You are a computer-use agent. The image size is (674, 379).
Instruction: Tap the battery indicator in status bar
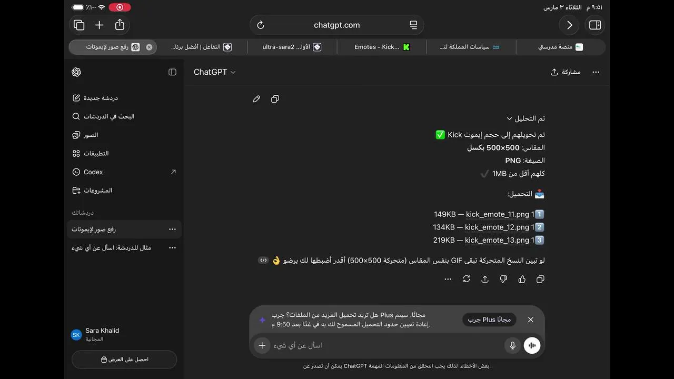pos(78,7)
